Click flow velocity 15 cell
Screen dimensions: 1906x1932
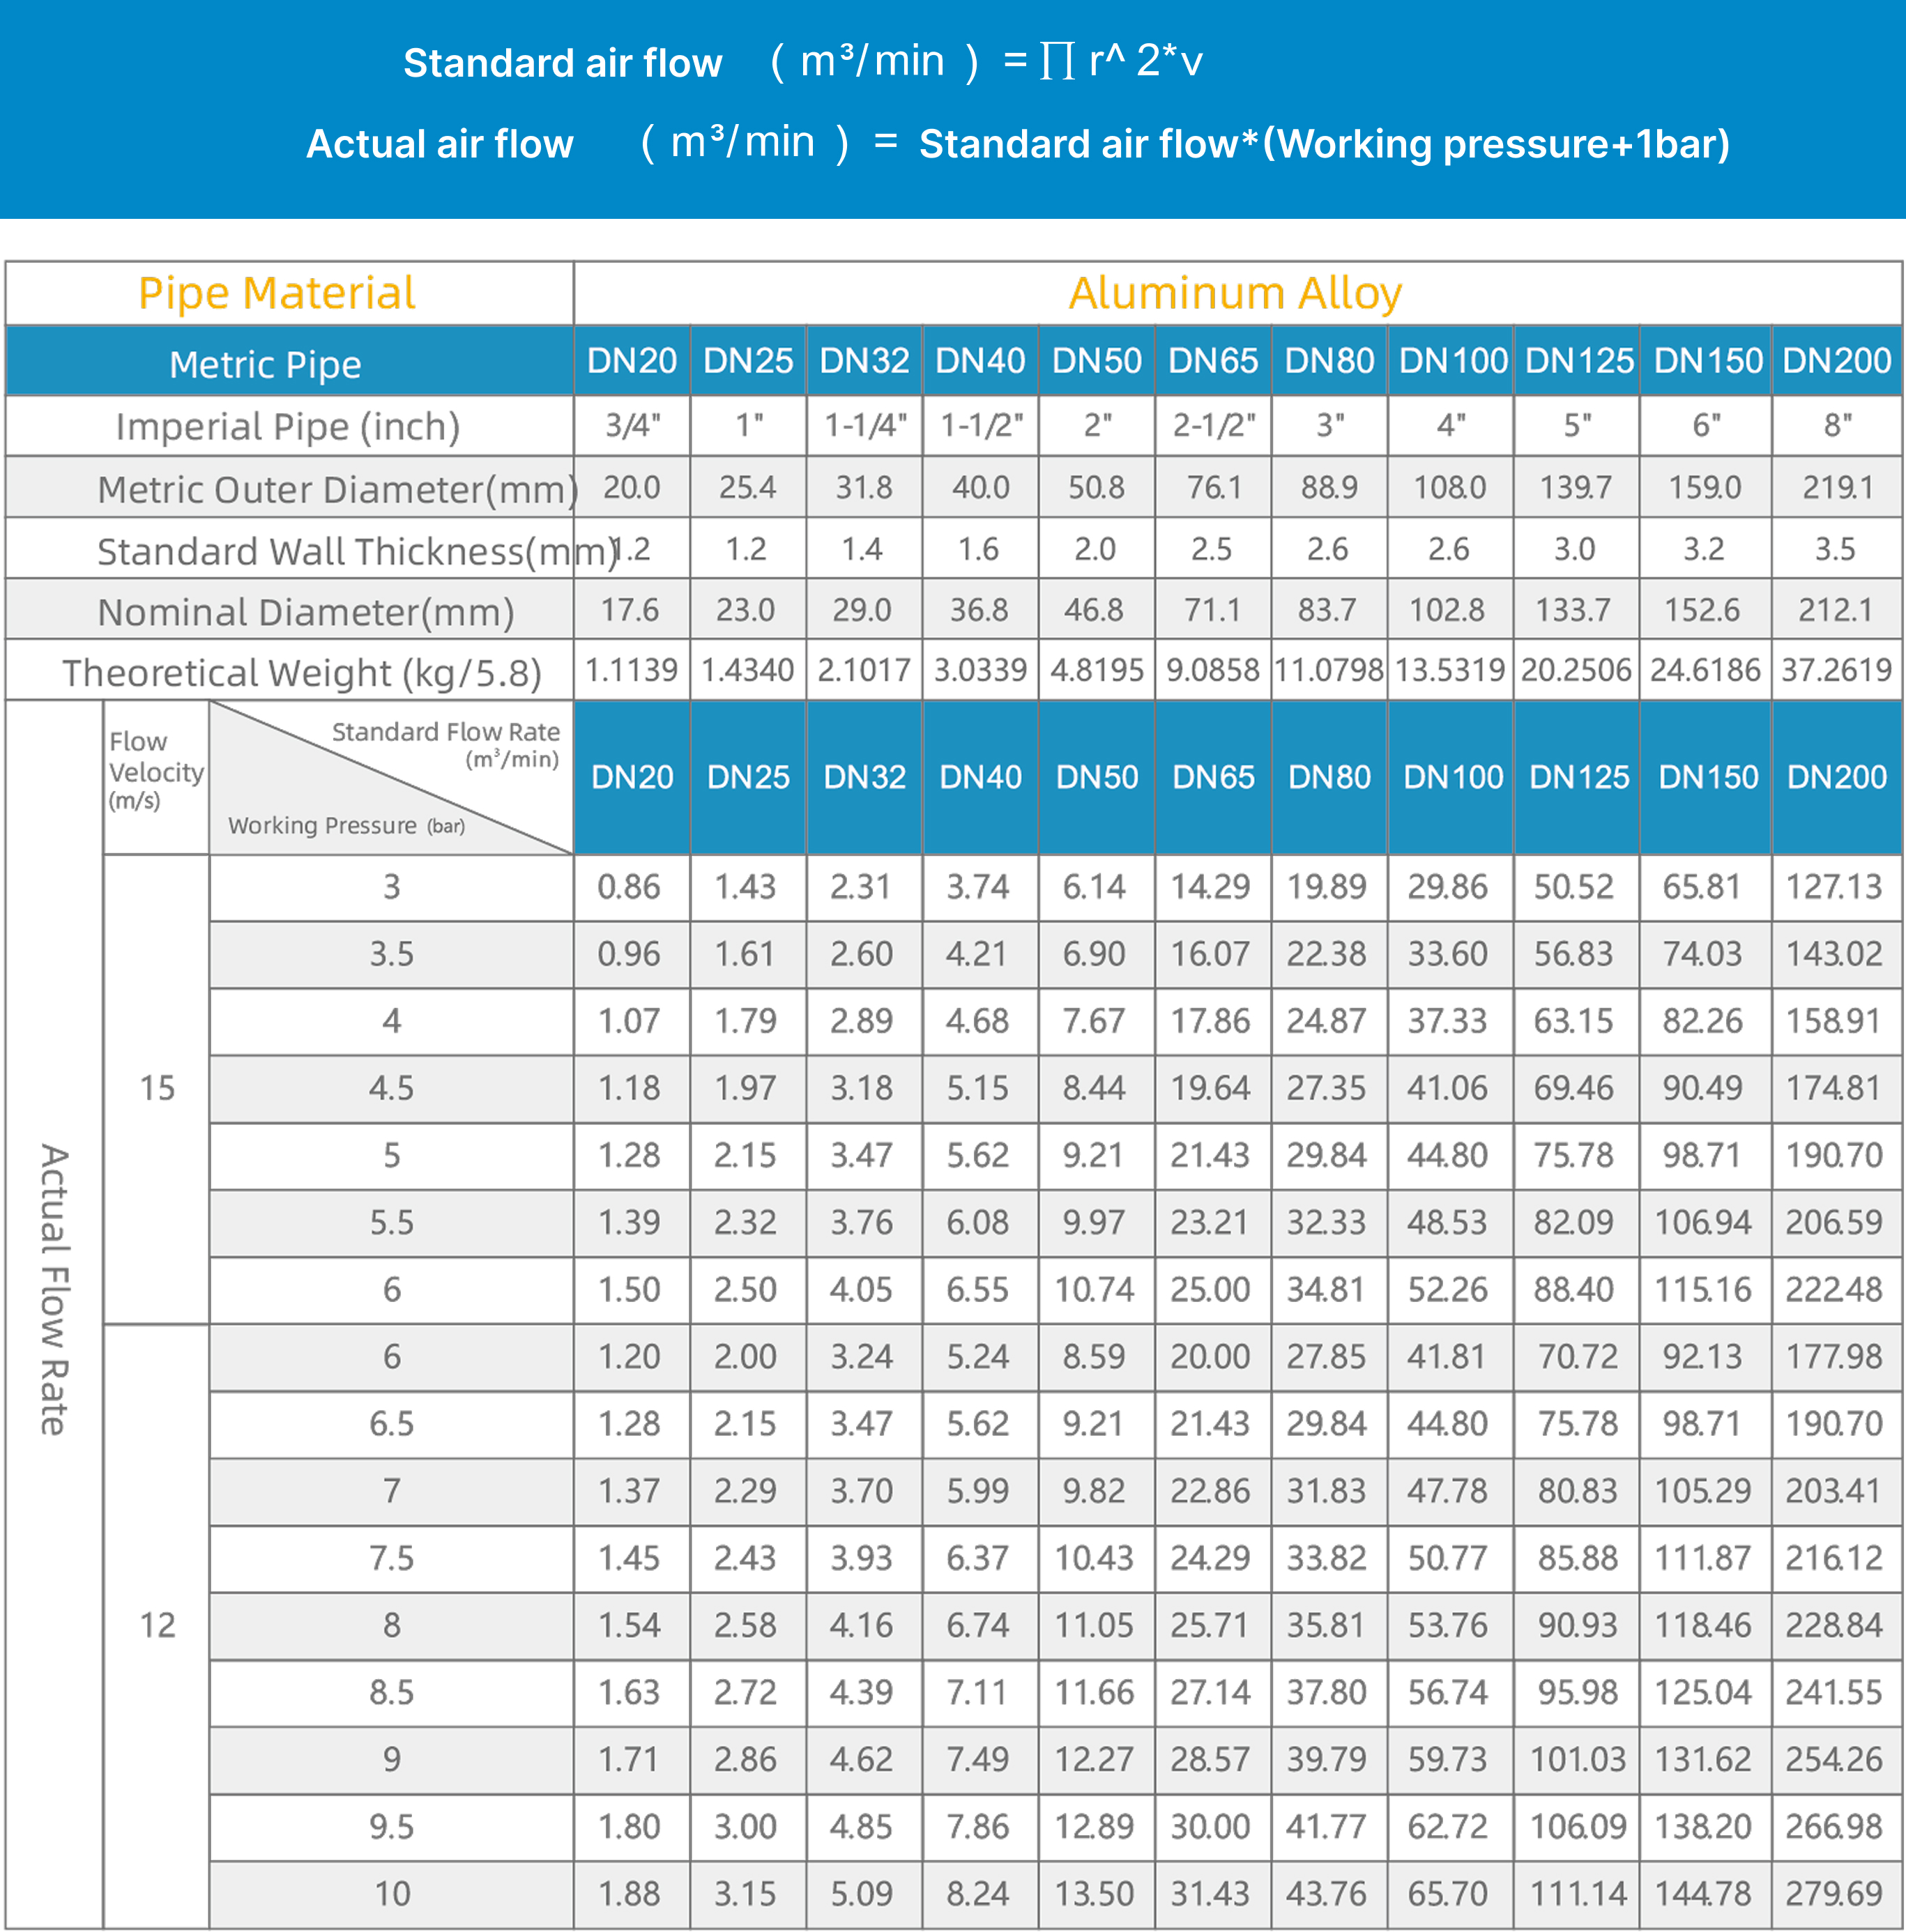157,1088
